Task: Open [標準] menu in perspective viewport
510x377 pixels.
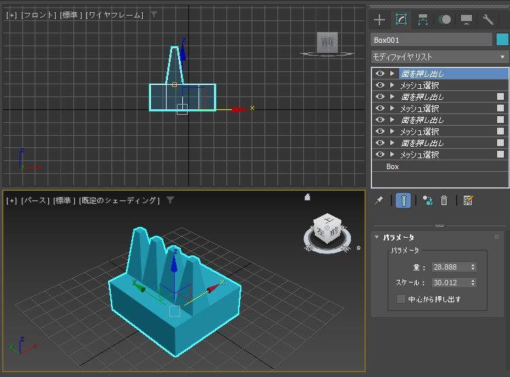Action: tap(65, 200)
